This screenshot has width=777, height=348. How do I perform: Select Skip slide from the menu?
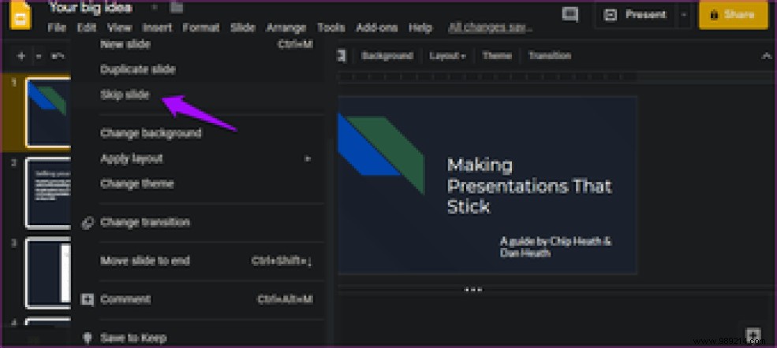(x=125, y=94)
